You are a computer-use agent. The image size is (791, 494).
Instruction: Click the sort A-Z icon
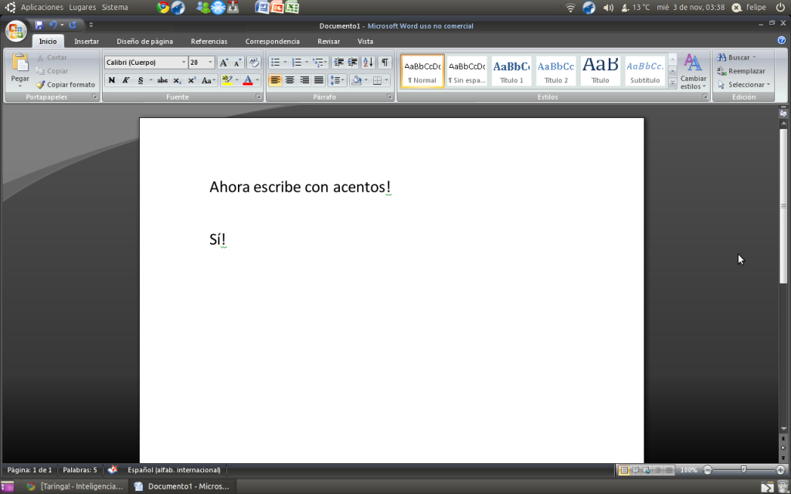pyautogui.click(x=368, y=63)
